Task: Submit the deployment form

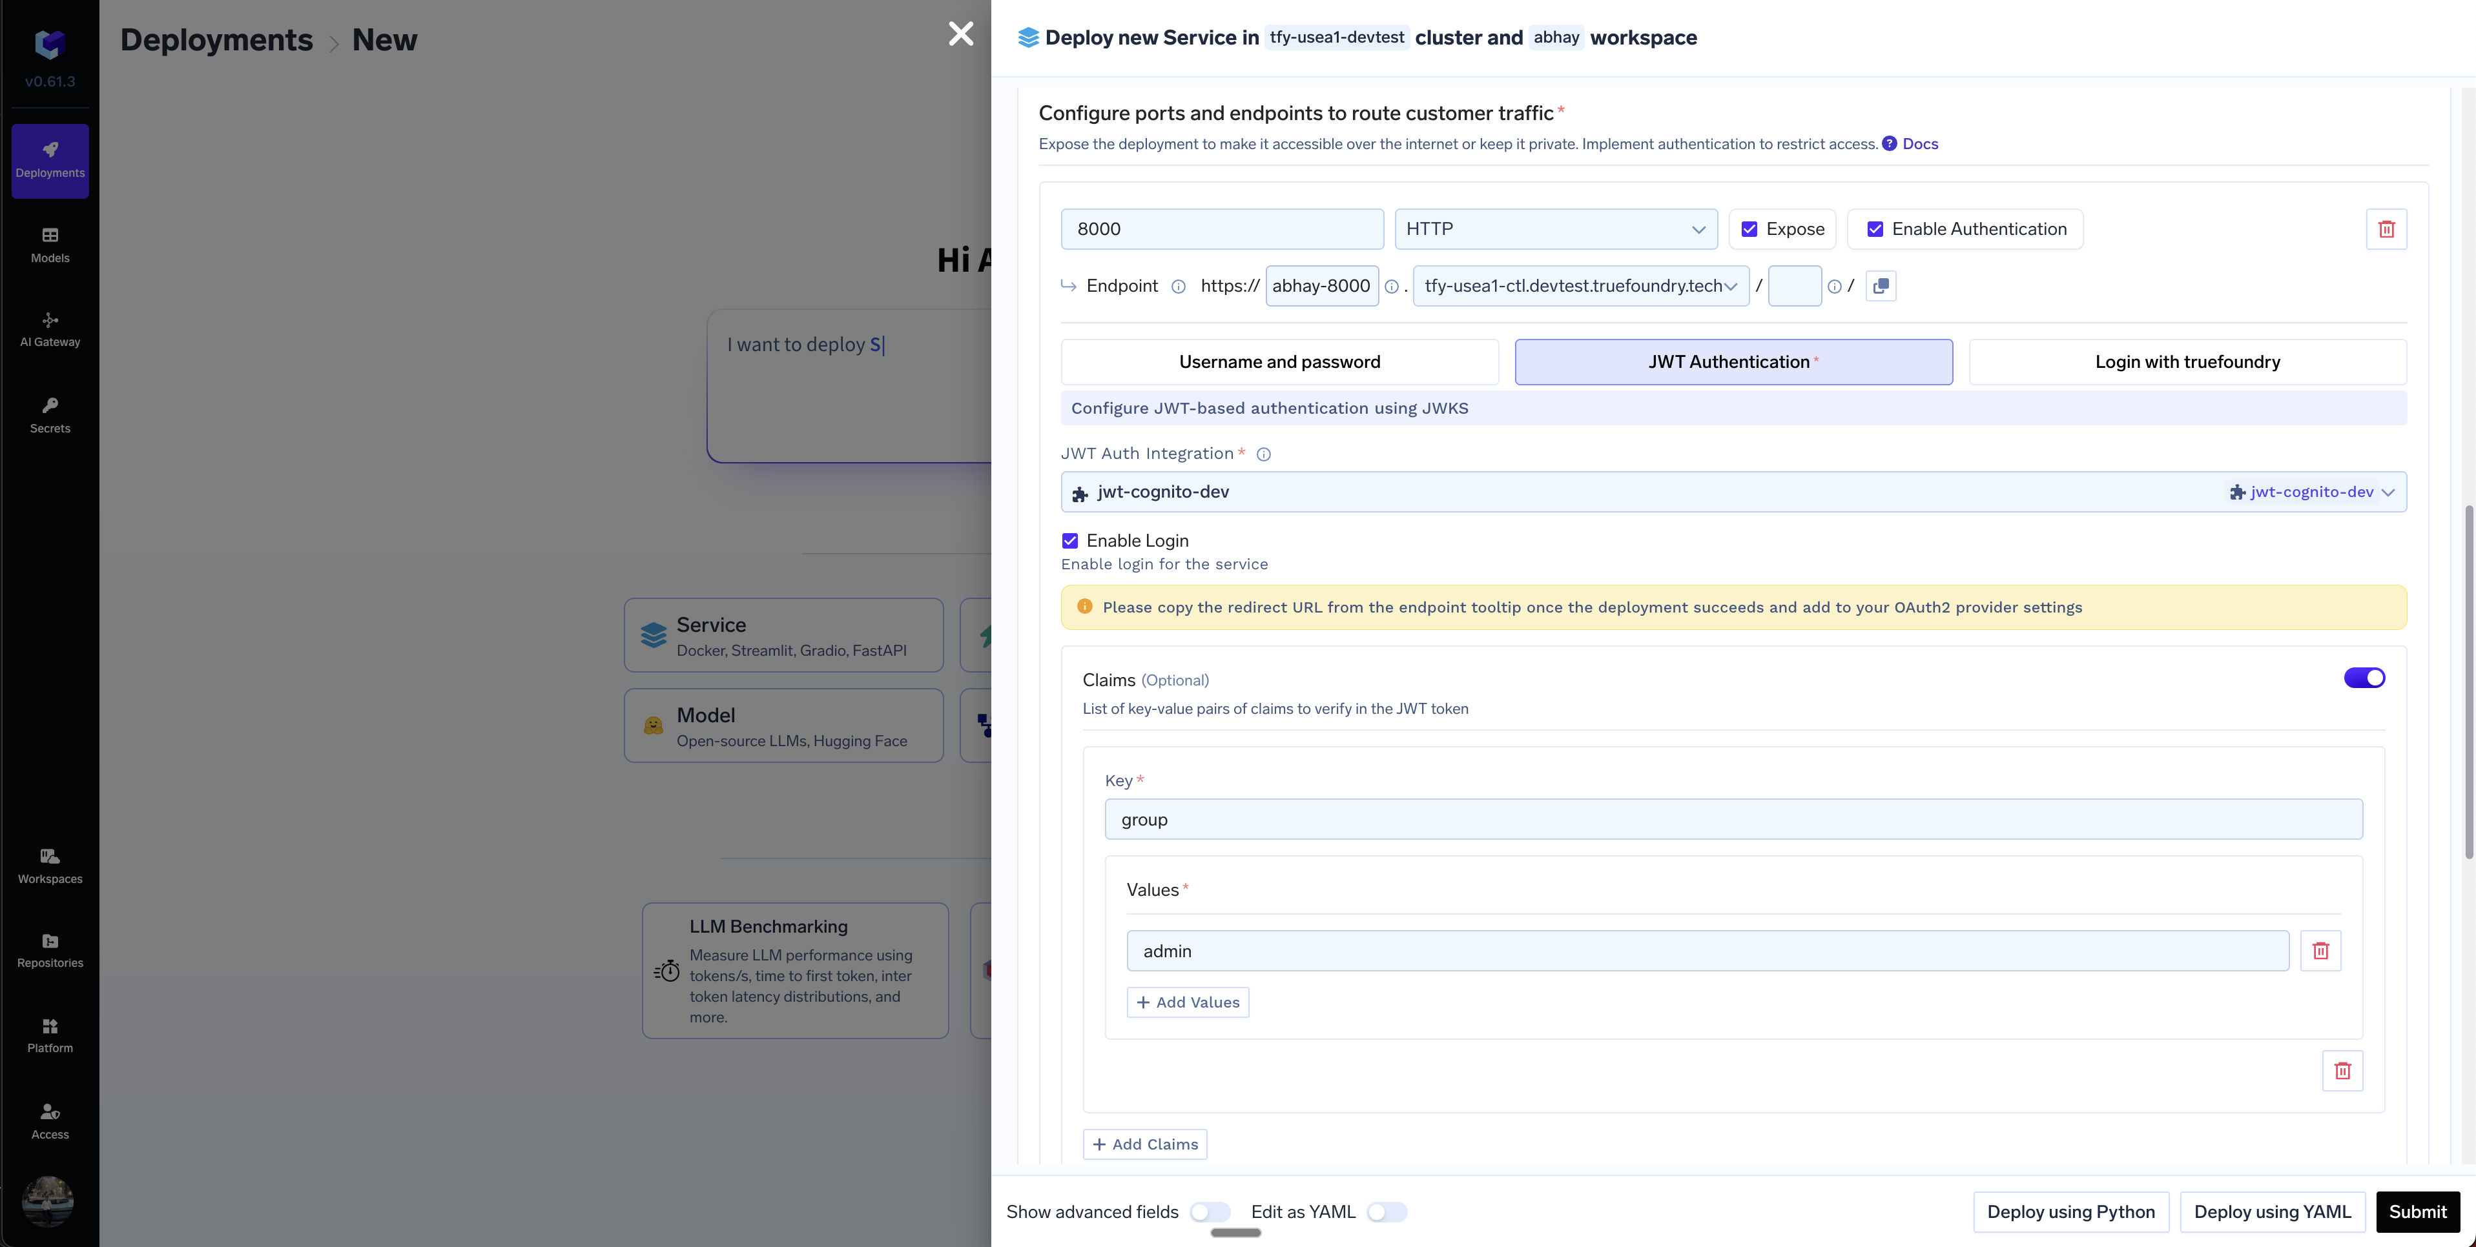Action: point(2417,1212)
